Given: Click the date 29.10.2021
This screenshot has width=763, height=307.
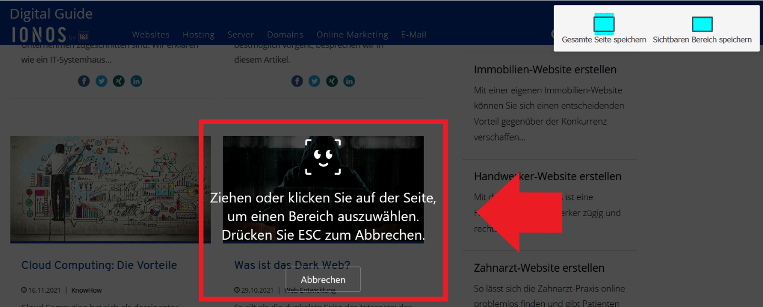Looking at the screenshot, I should [256, 290].
